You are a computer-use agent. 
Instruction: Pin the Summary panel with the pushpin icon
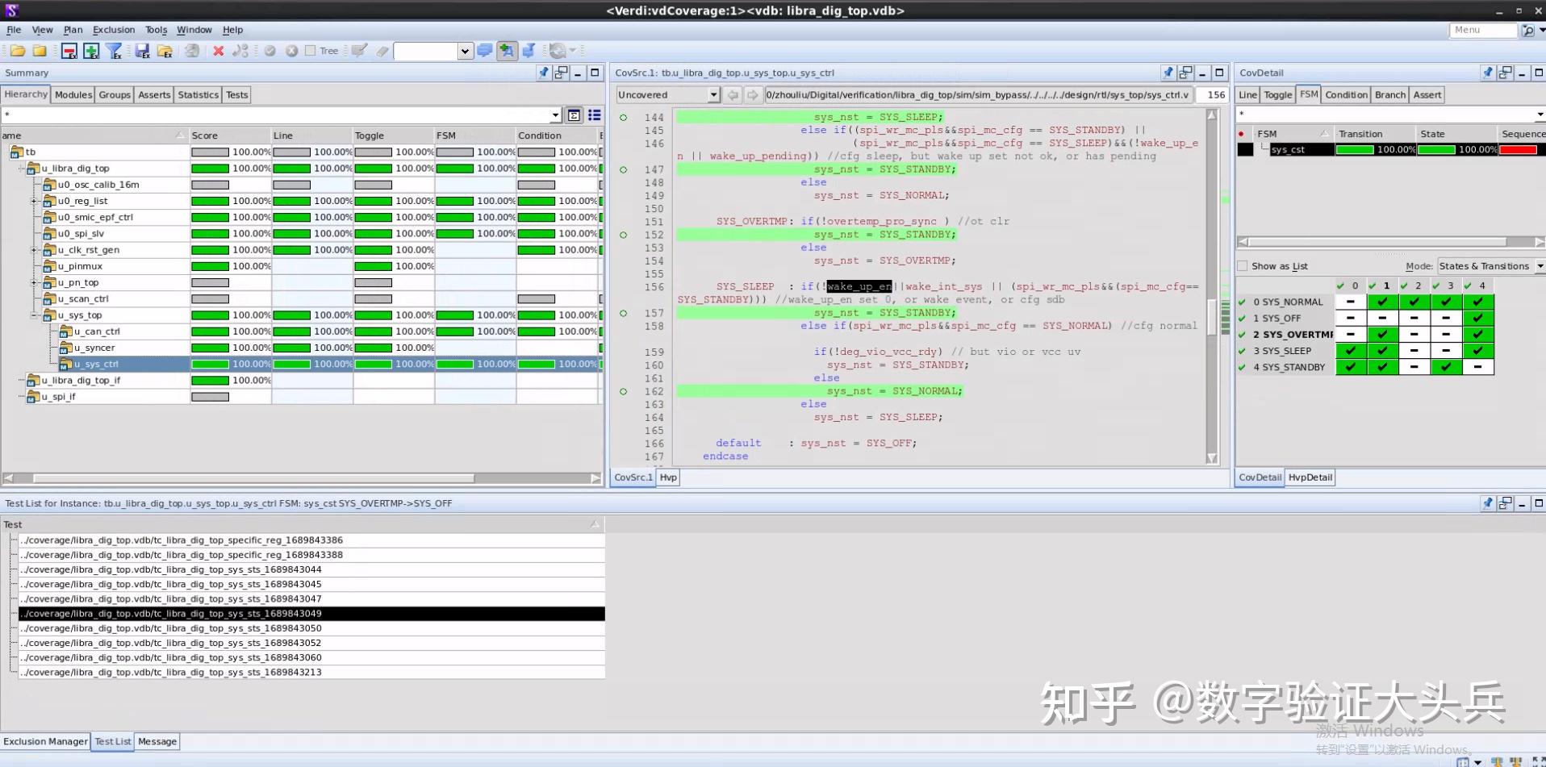point(543,73)
